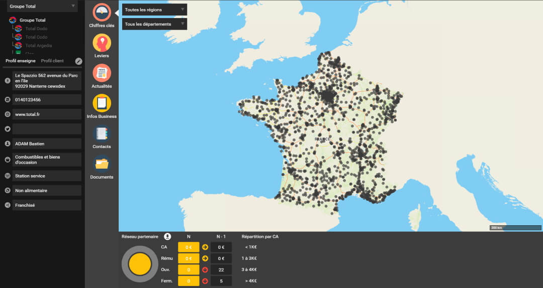
Task: Click the share icon beside Franchisé
Action: coord(7,205)
